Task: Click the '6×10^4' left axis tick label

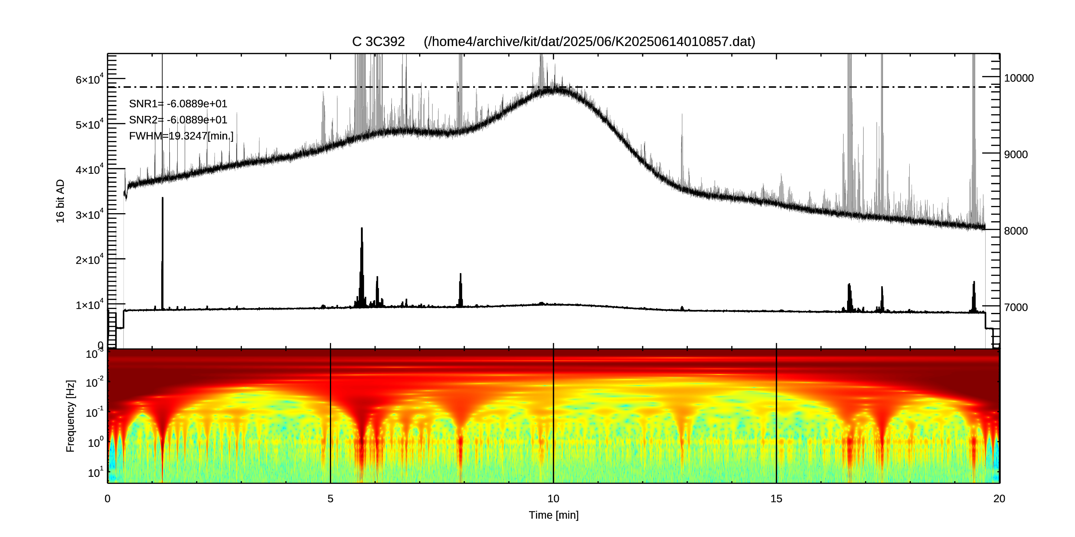Action: coord(89,79)
